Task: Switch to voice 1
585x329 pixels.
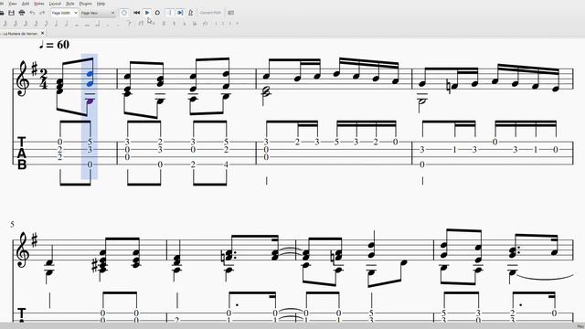Action: (216, 24)
